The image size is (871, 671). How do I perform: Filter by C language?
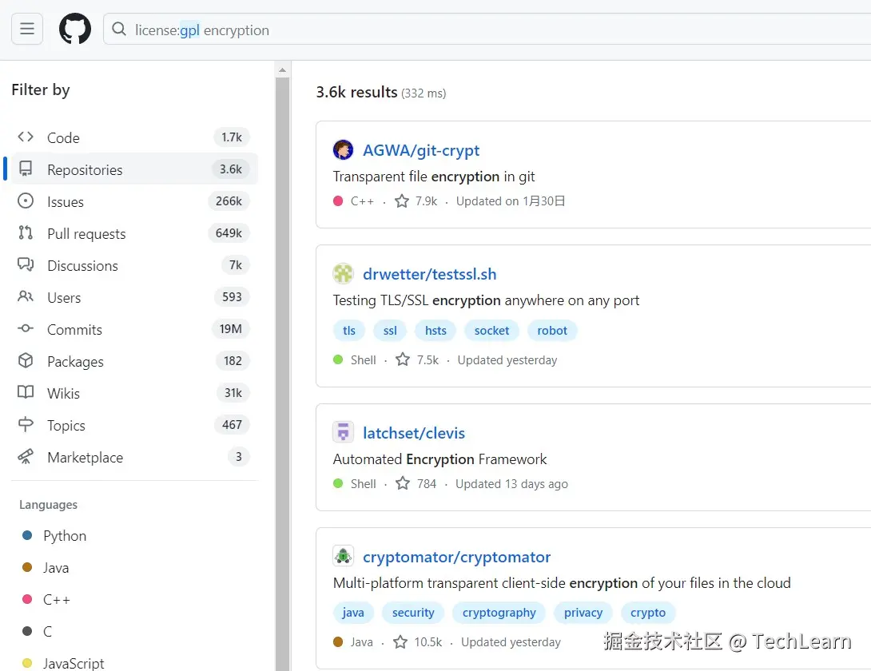point(47,632)
